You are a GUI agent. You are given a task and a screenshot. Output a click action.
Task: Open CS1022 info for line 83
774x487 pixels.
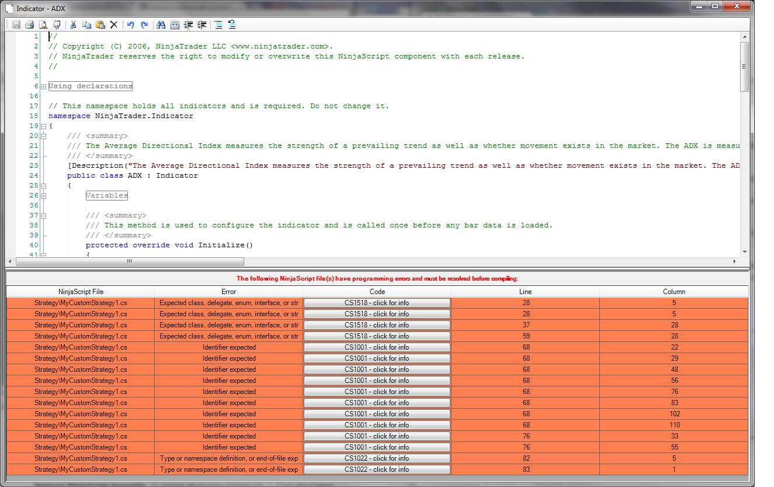377,469
